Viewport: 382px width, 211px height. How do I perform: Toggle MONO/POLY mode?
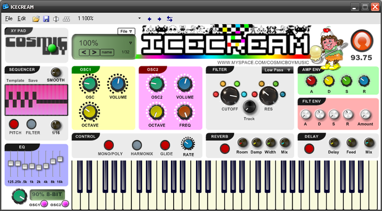point(109,145)
